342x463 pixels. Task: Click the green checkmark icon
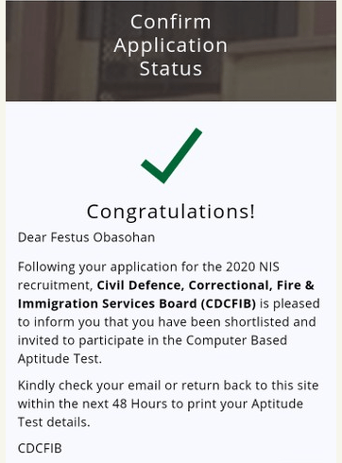pos(171,156)
